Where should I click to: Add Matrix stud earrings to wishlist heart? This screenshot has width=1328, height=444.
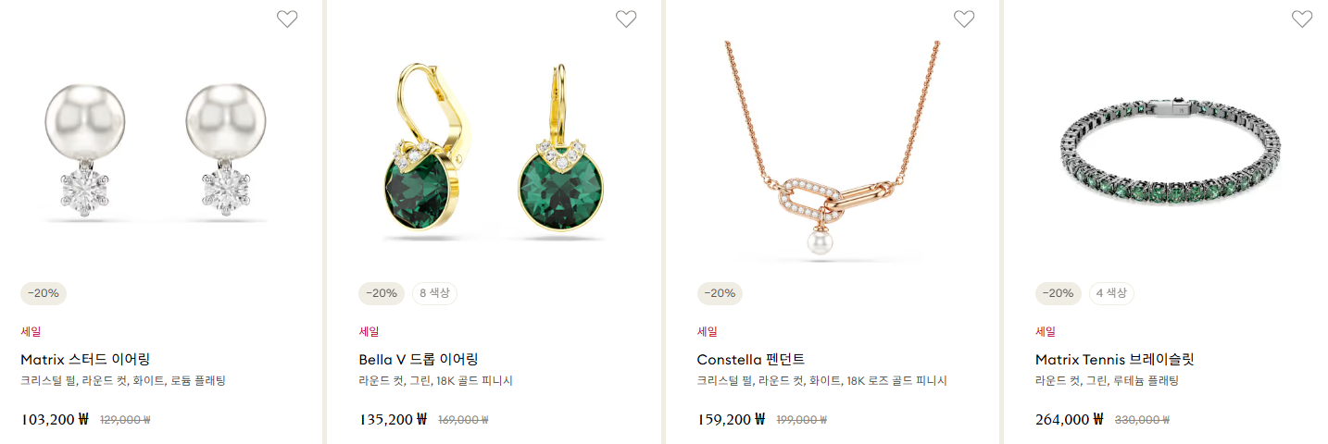287,18
